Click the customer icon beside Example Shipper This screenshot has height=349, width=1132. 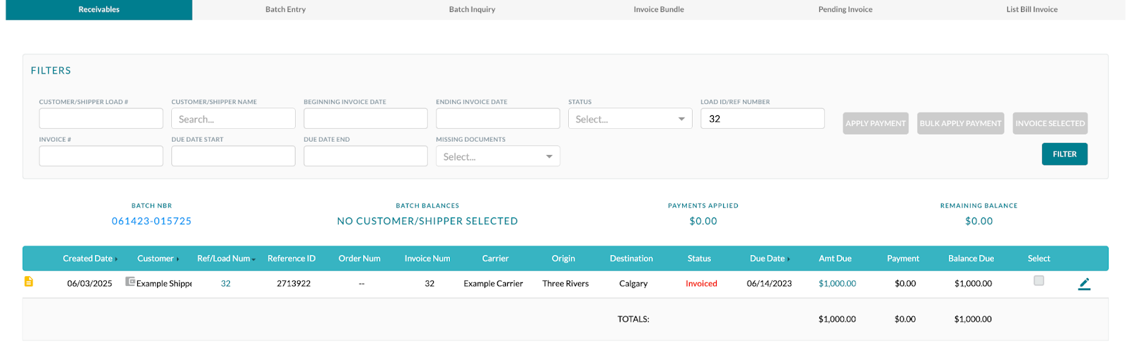[x=130, y=282]
